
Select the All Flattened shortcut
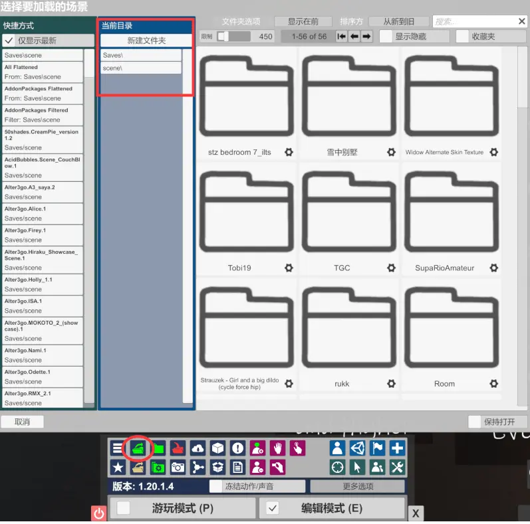pyautogui.click(x=43, y=72)
